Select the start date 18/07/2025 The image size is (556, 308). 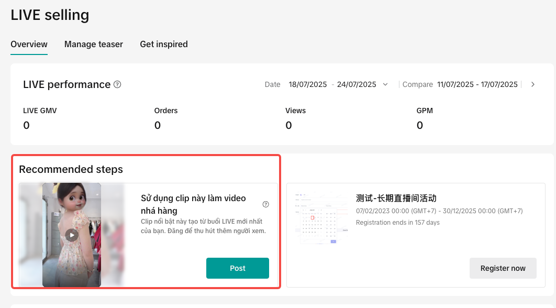click(x=307, y=84)
